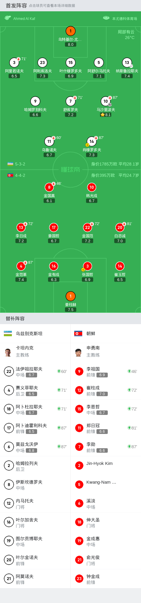Tap North Korea flag beside 4-4-2 formation
The height and width of the screenshot is (603, 141).
coord(10,175)
